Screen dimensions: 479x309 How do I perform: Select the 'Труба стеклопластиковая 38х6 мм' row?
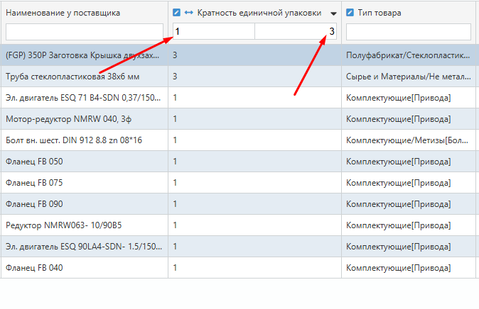83,76
